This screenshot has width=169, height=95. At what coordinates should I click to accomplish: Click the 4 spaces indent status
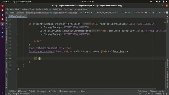tap(158, 94)
